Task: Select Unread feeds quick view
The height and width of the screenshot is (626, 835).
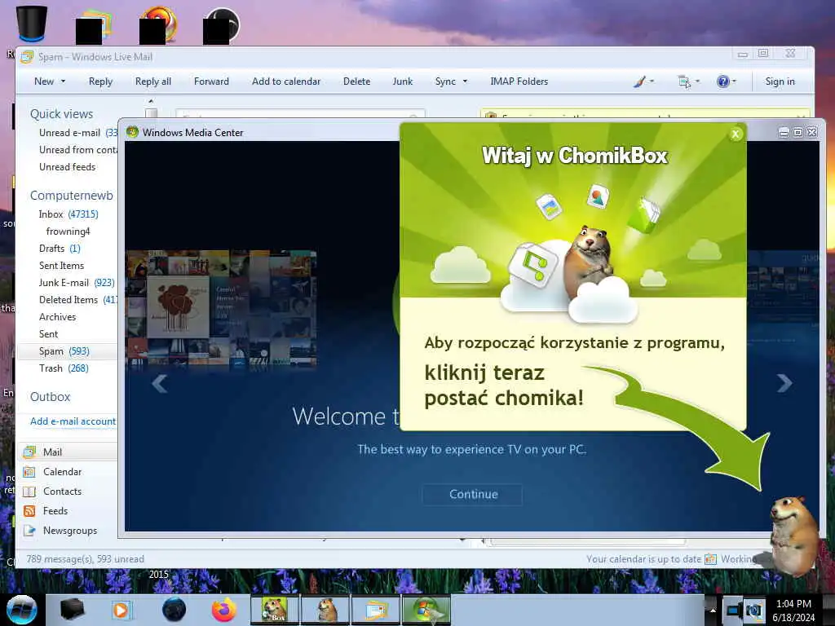Action: pos(67,166)
